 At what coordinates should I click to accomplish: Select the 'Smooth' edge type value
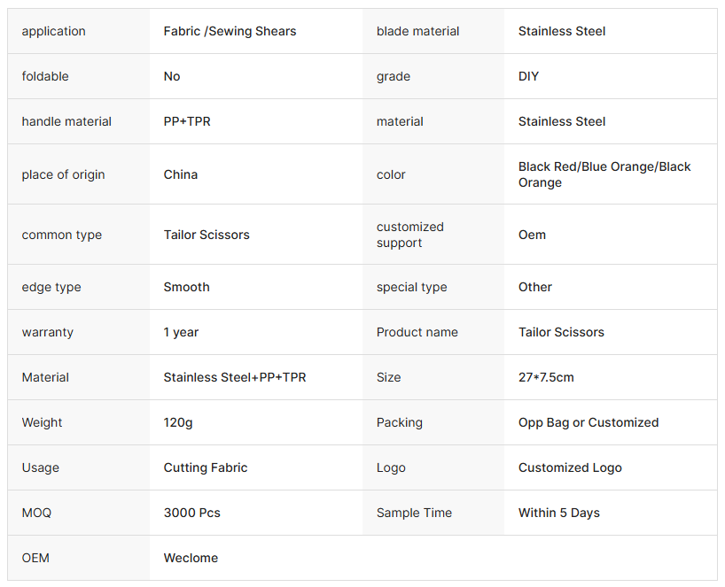[x=187, y=287]
